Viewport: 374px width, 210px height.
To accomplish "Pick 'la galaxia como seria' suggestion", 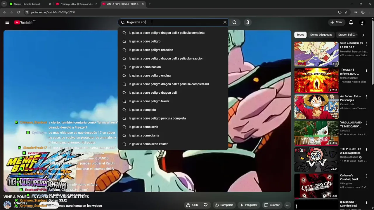I will (x=173, y=127).
